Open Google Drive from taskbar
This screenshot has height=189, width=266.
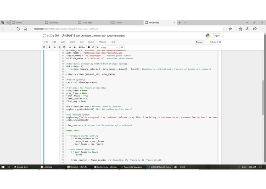coord(21,167)
